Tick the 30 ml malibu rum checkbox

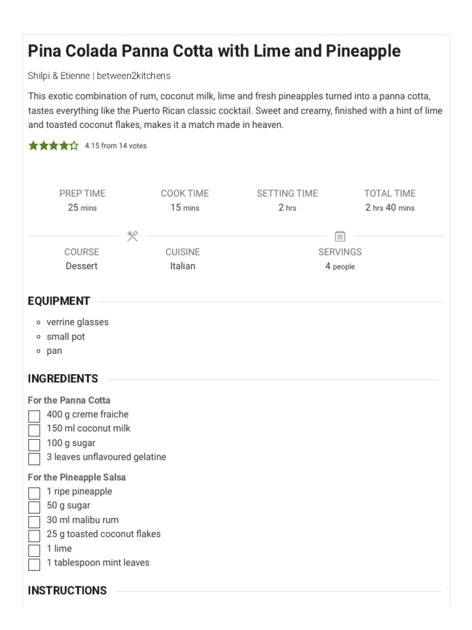pyautogui.click(x=34, y=522)
